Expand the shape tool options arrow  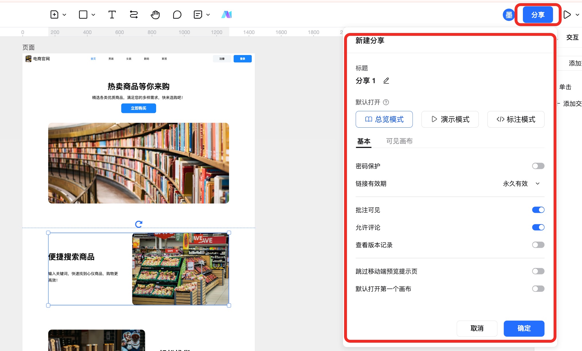[x=93, y=15]
